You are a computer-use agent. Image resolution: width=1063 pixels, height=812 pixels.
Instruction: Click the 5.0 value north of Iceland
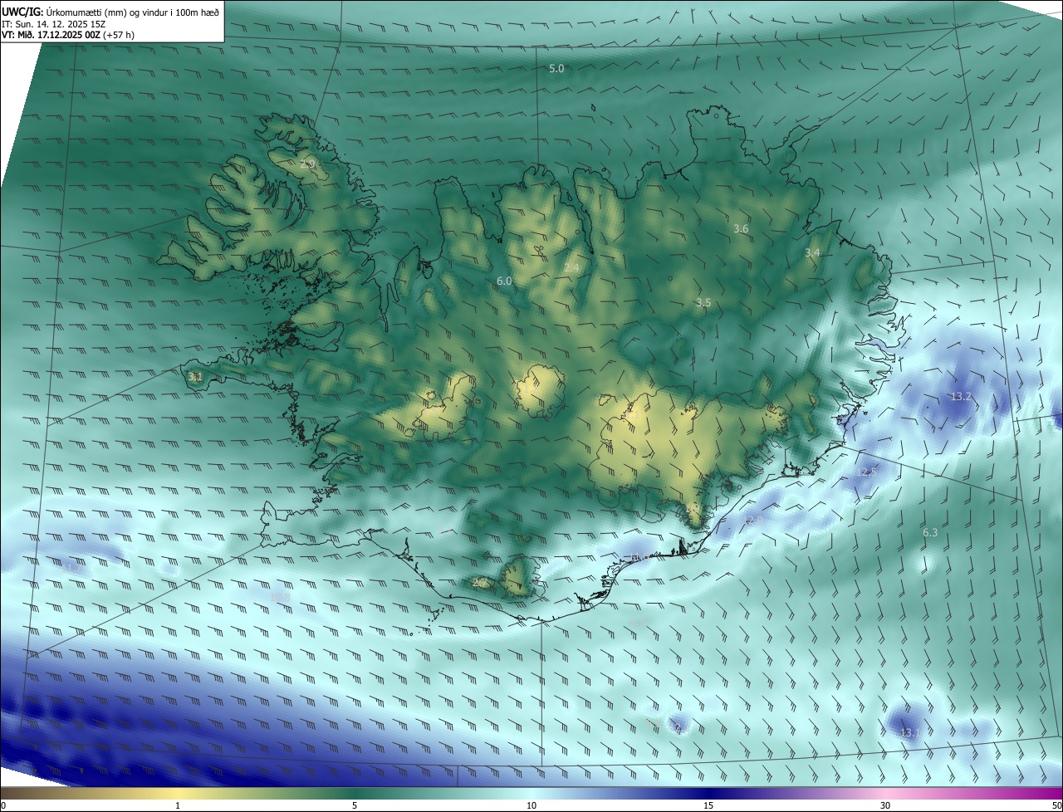click(556, 68)
